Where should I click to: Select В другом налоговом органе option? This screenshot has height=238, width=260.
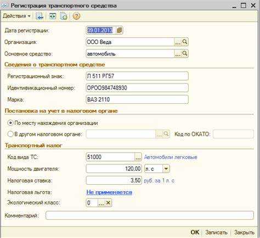pos(10,134)
